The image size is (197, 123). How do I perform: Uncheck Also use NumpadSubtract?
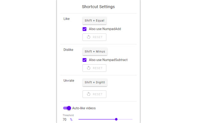[x=84, y=60]
